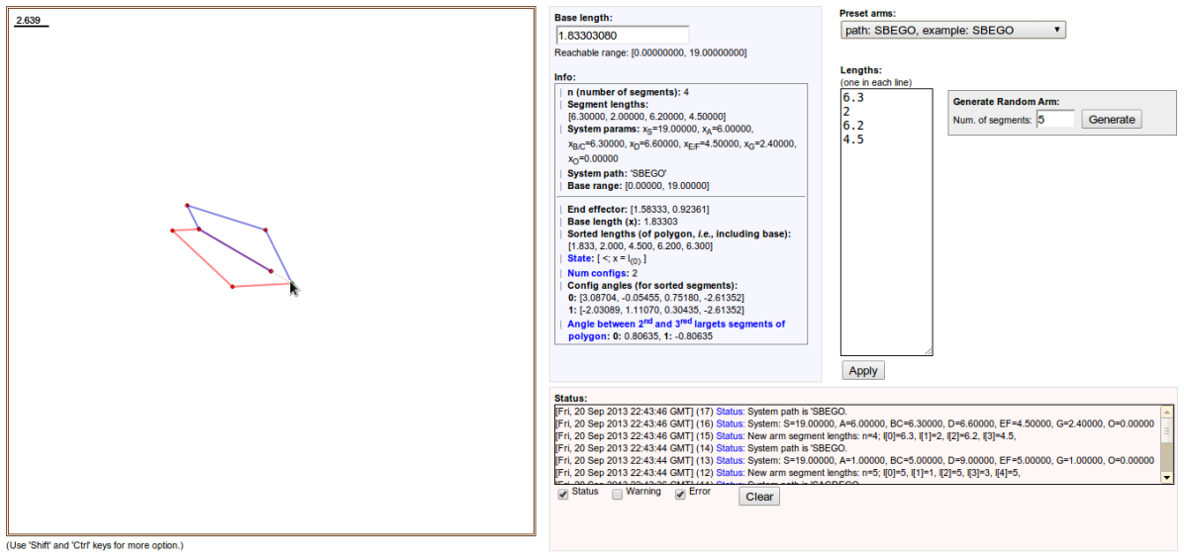
Task: Clear the status log
Action: click(x=758, y=497)
